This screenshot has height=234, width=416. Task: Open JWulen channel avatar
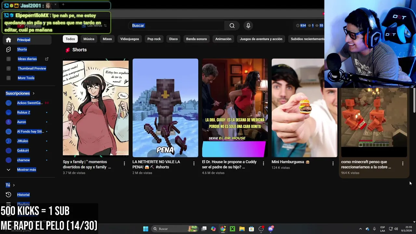[9, 141]
